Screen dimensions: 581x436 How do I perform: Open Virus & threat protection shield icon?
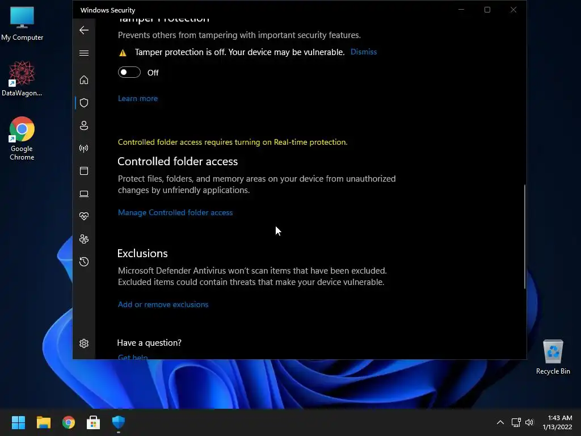84,103
